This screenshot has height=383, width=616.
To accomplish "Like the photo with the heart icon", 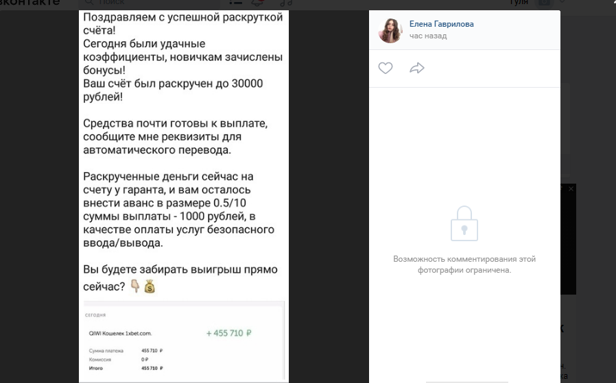I will (x=386, y=68).
